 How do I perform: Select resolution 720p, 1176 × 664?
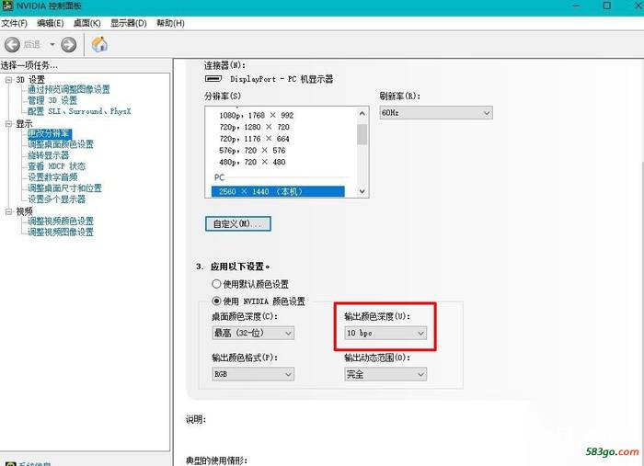coord(254,139)
